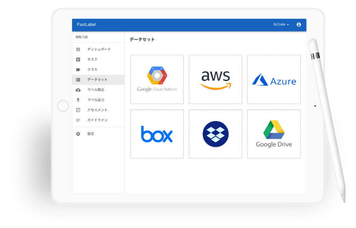Choose the Google Cloud Platform tile
356x228 pixels.
coord(157,79)
